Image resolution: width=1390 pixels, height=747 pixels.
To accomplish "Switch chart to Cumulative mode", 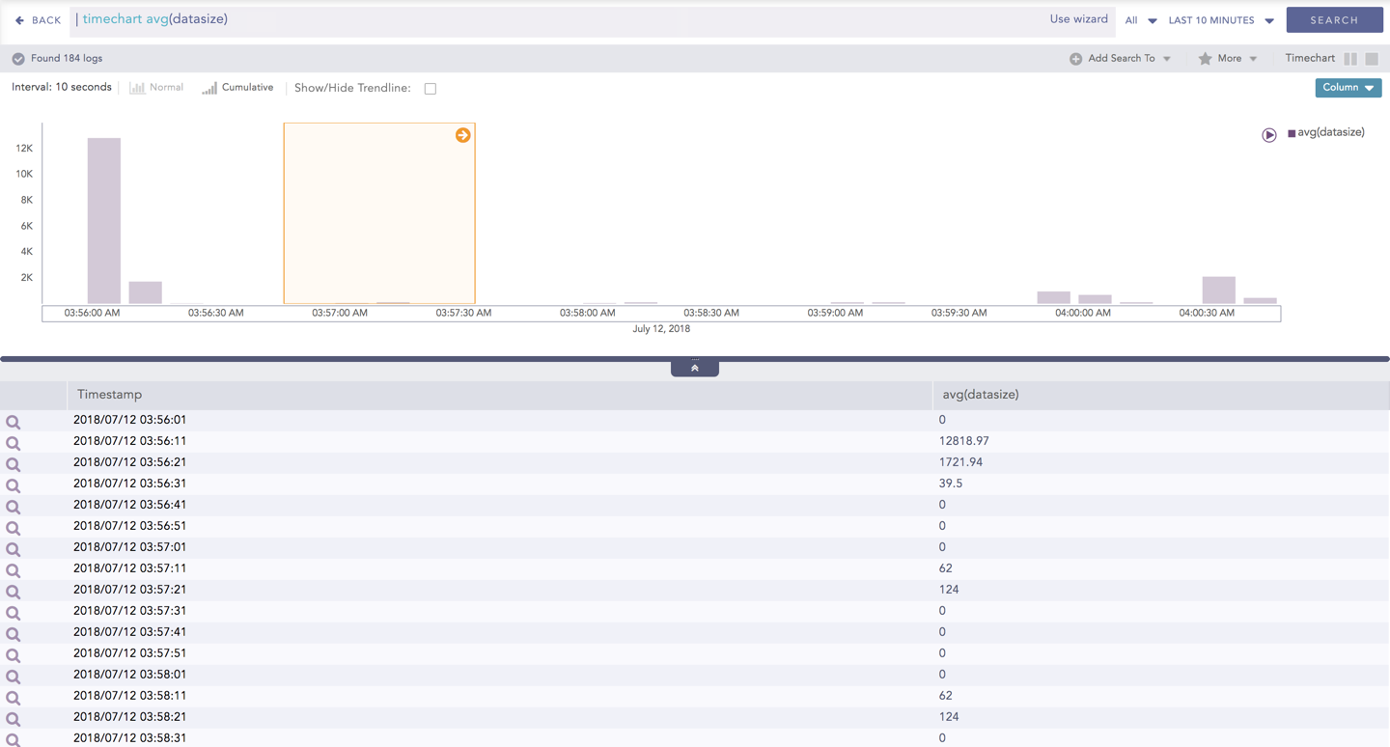I will 237,88.
